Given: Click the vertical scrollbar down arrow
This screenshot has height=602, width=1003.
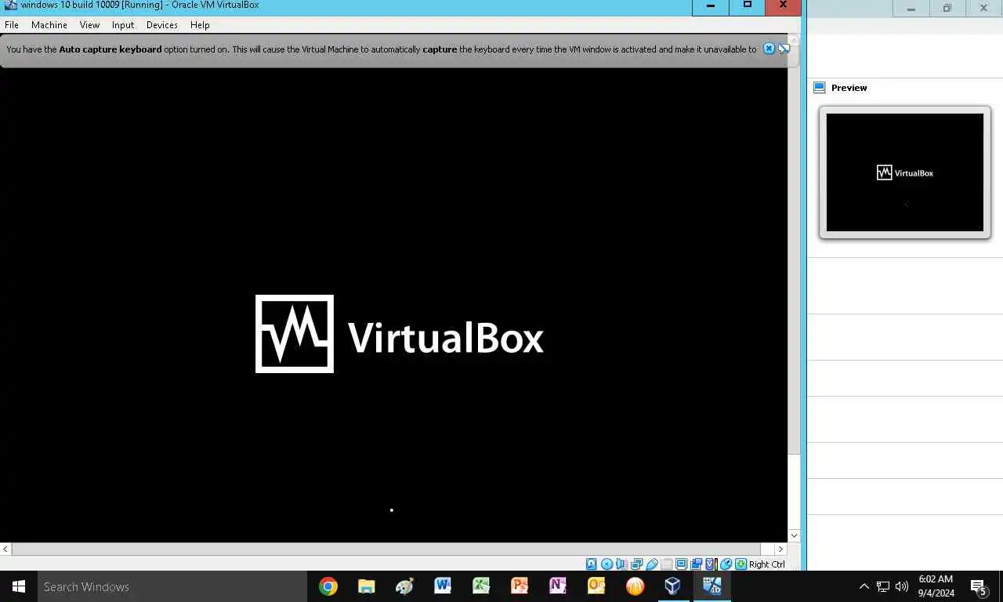Looking at the screenshot, I should tap(794, 535).
